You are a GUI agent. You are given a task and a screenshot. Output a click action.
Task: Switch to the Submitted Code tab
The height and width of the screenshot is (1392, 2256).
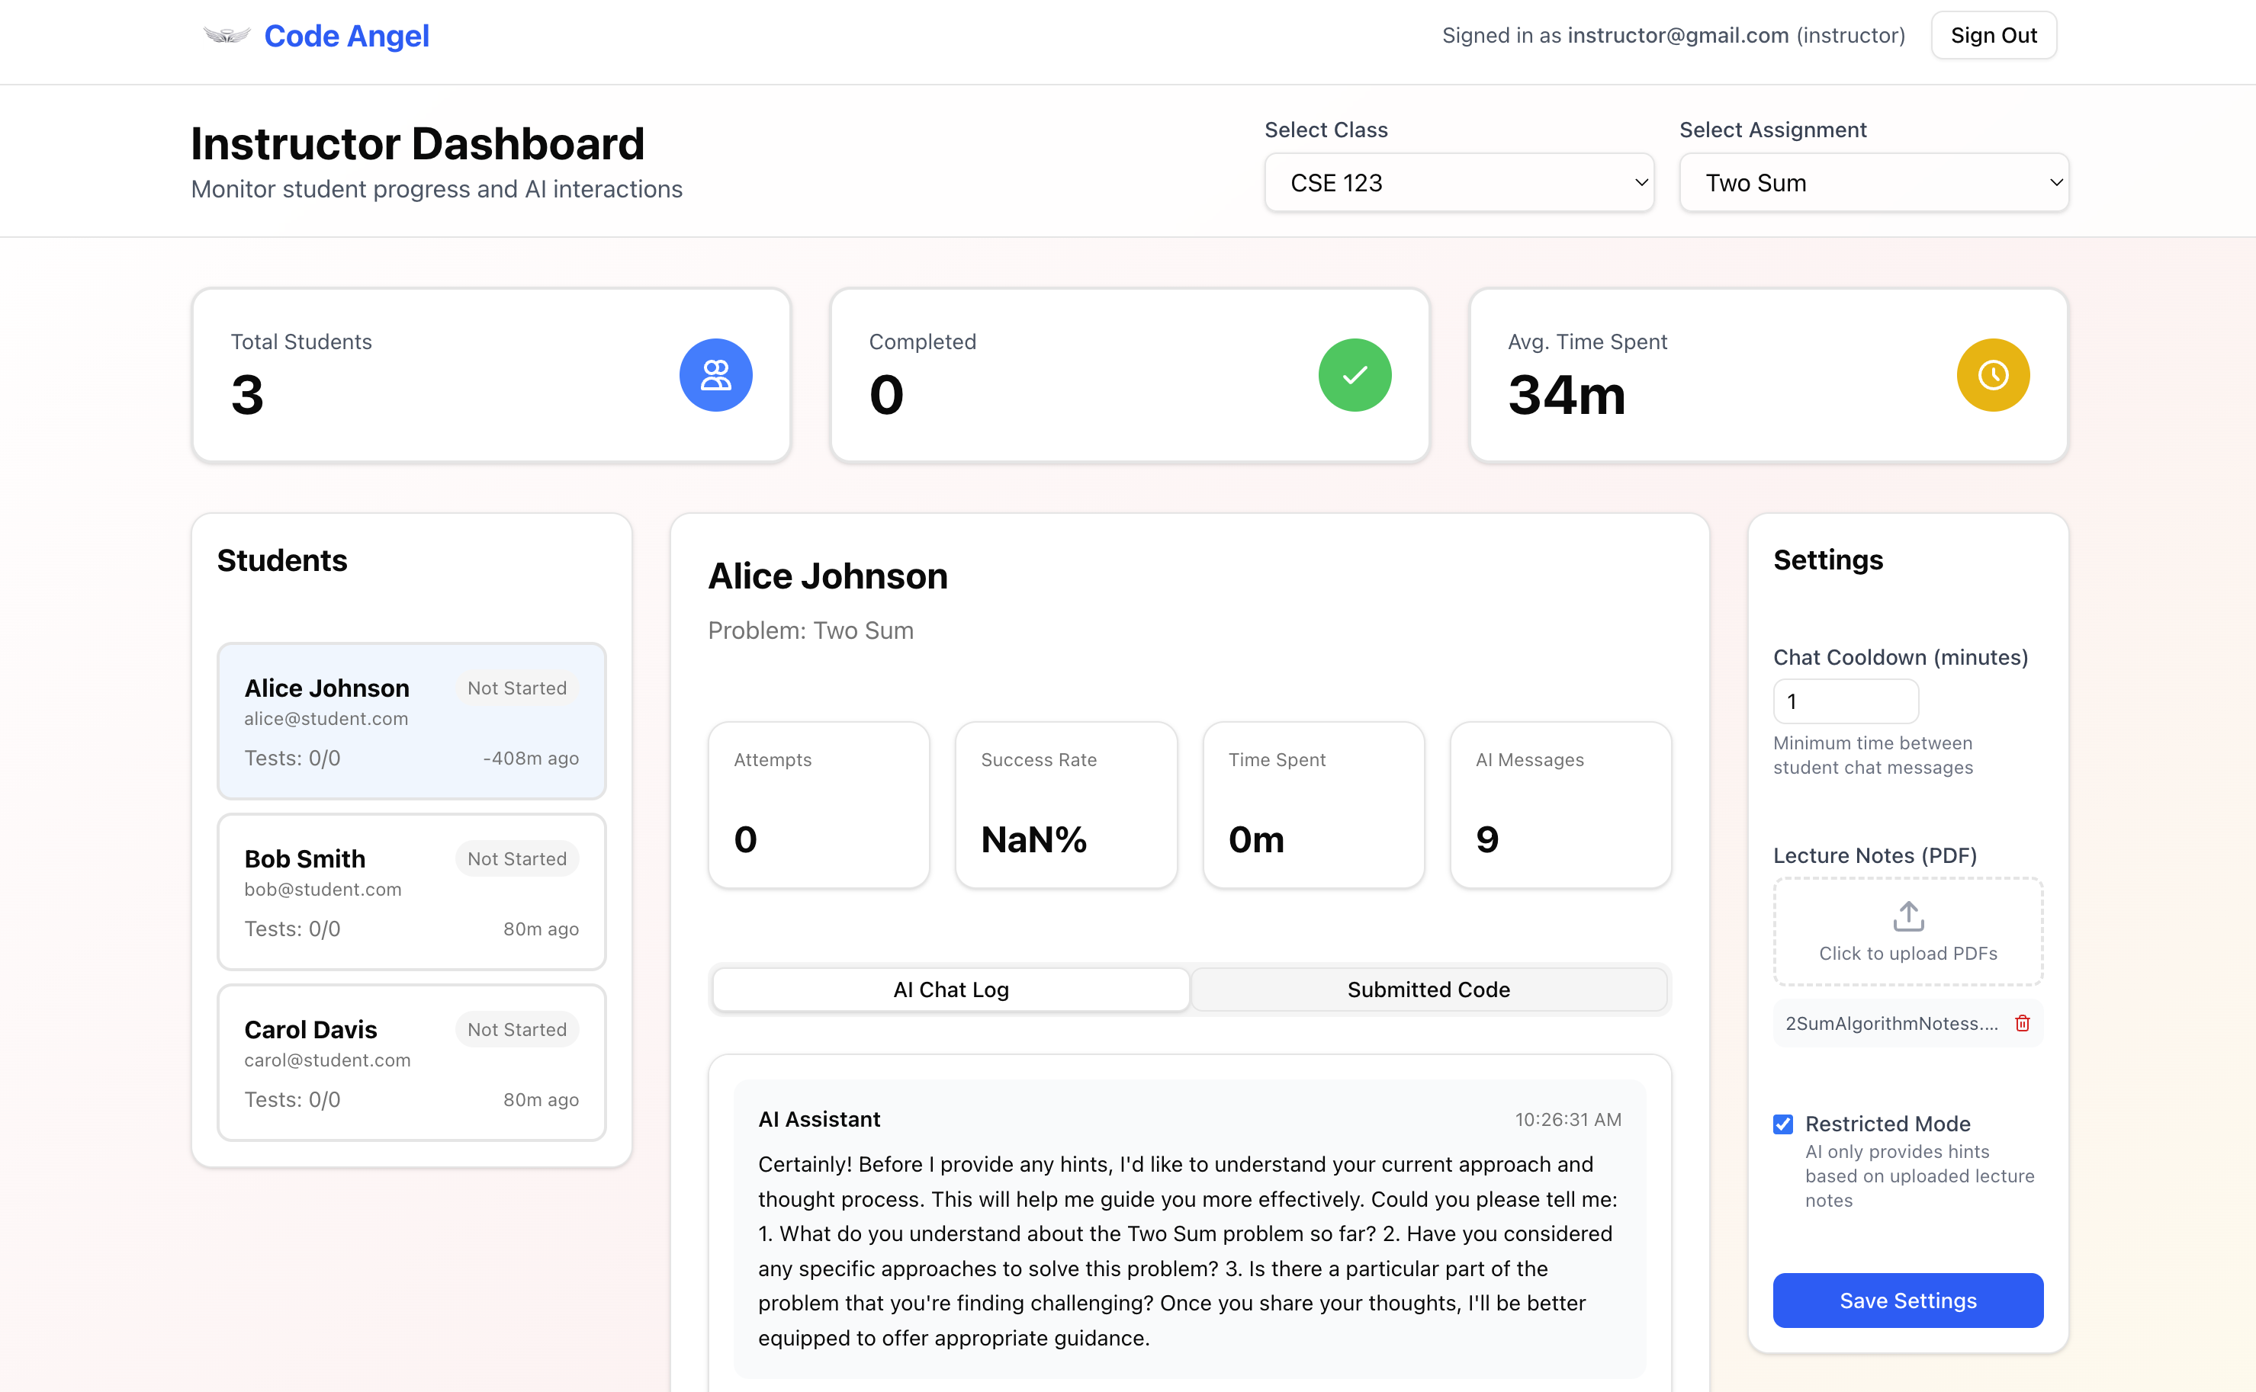point(1428,989)
